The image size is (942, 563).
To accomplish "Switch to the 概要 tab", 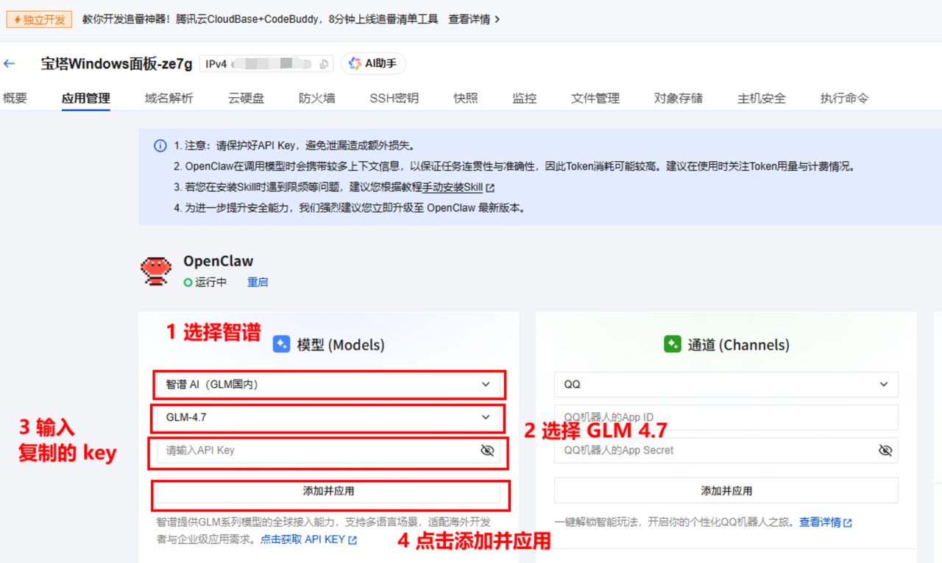I will [15, 98].
